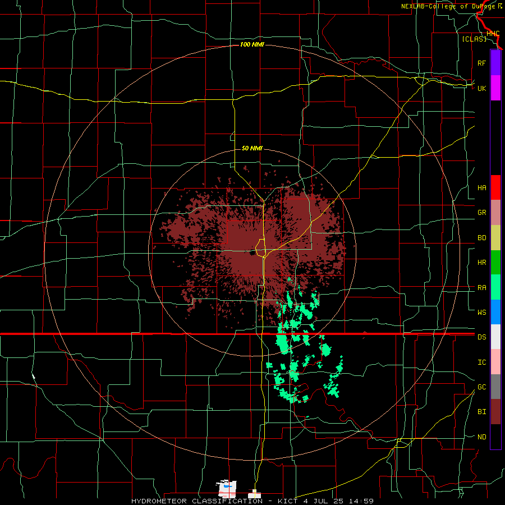This screenshot has width=505, height=505.
Task: Select the red HA legend swatch
Action: coord(495,187)
